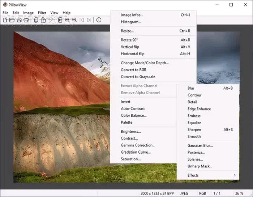
Task: Select Rotate 90° from Image menu
Action: [x=129, y=40]
